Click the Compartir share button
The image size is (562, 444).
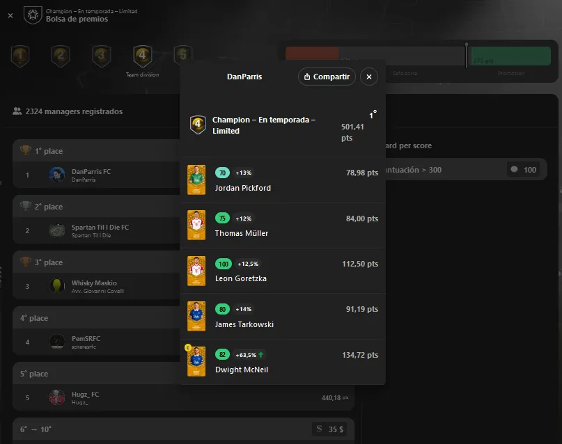(327, 77)
